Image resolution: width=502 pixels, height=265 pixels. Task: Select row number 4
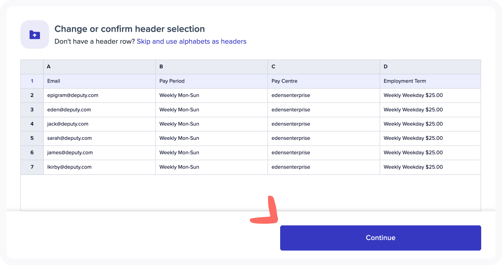(x=32, y=124)
